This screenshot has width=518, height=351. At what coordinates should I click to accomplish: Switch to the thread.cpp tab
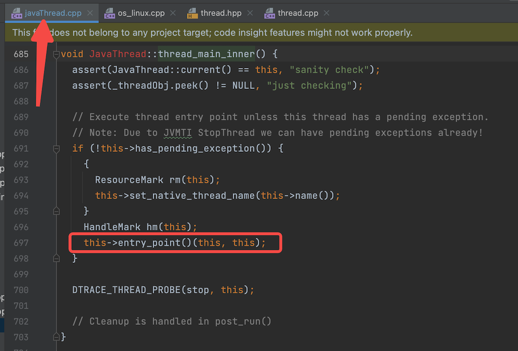[x=297, y=13]
